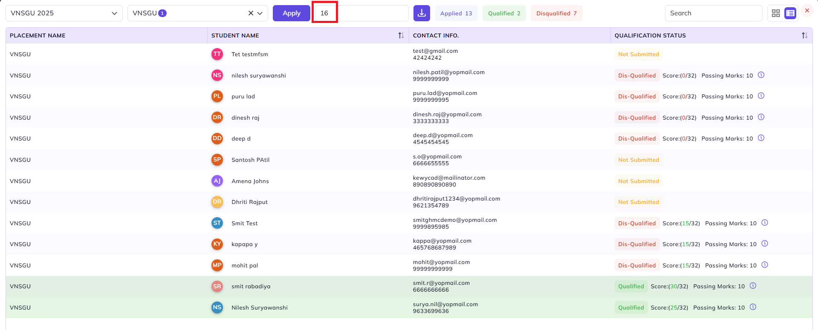Select the Tet testmfsm student name
The height and width of the screenshot is (330, 818).
[250, 54]
